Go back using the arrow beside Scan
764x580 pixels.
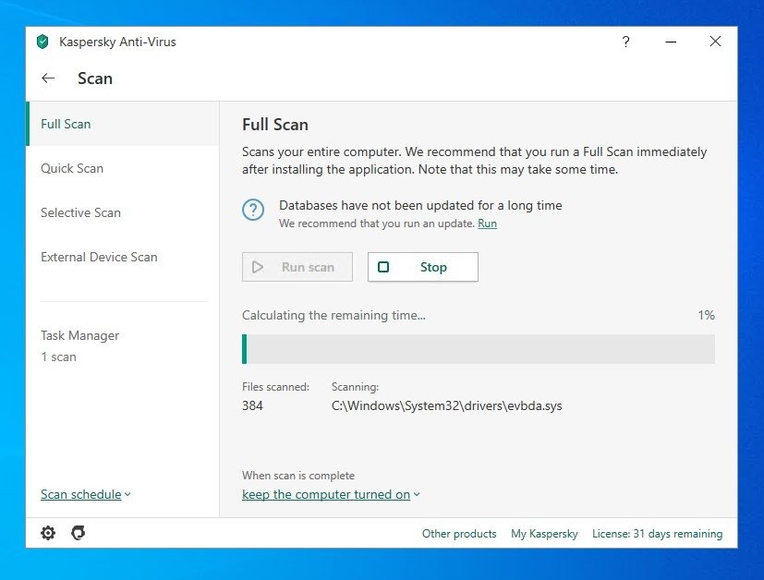coord(48,78)
